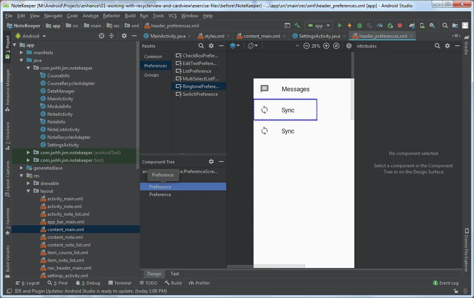Sync project with Gradle files icon
The width and height of the screenshot is (474, 298).
[412, 25]
